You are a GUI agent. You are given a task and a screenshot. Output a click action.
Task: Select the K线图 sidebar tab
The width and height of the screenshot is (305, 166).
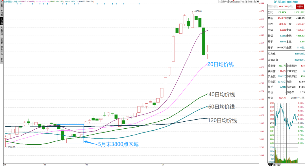[x=2, y=21]
